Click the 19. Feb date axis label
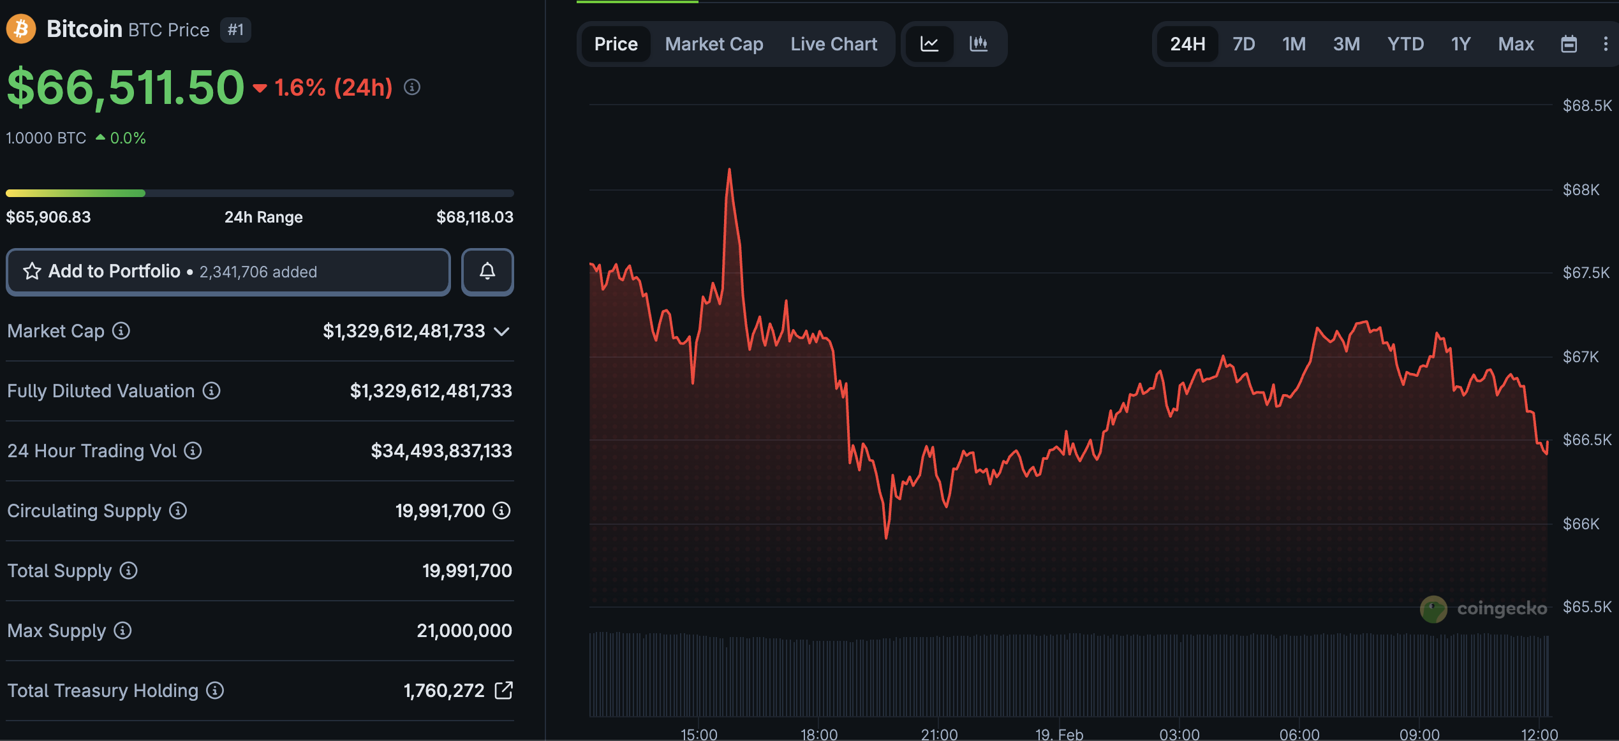The image size is (1619, 741). pyautogui.click(x=1059, y=734)
